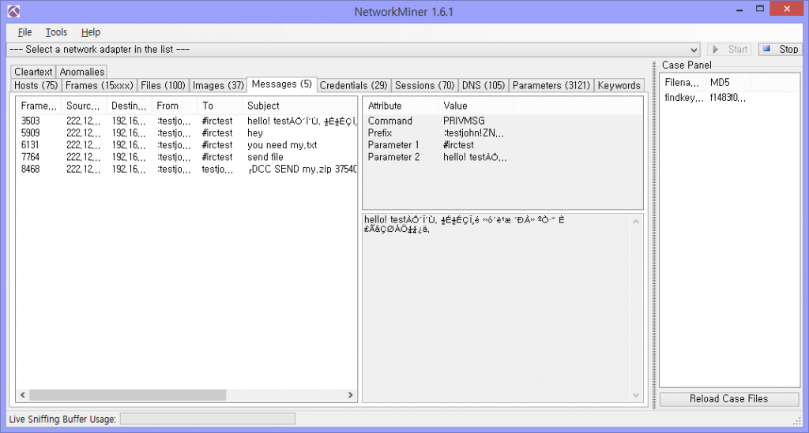This screenshot has height=433, width=809.
Task: Click the Reload Case Files button
Action: pyautogui.click(x=729, y=399)
